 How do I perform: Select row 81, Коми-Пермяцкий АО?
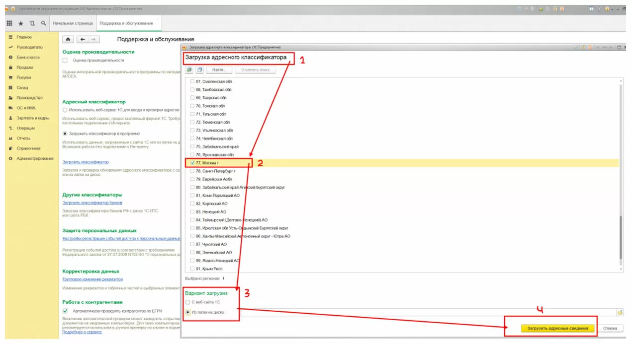pyautogui.click(x=402, y=195)
